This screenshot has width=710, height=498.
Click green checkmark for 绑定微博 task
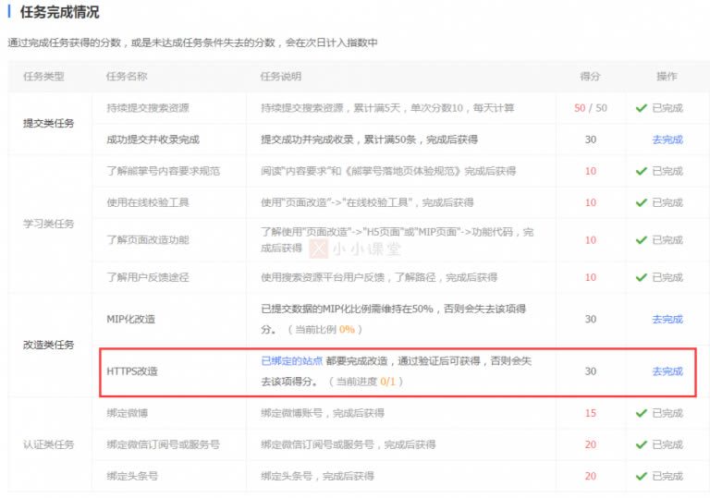641,413
